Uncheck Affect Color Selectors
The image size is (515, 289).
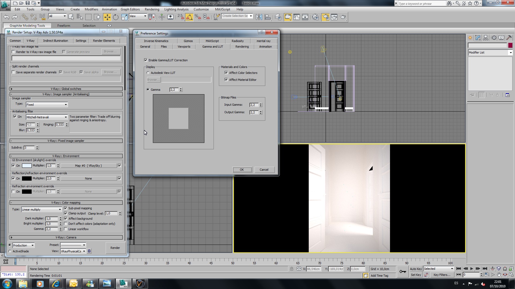click(x=226, y=73)
